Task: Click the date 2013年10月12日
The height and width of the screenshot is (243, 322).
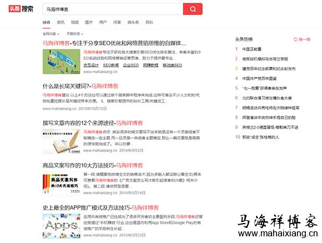Action: point(93,109)
